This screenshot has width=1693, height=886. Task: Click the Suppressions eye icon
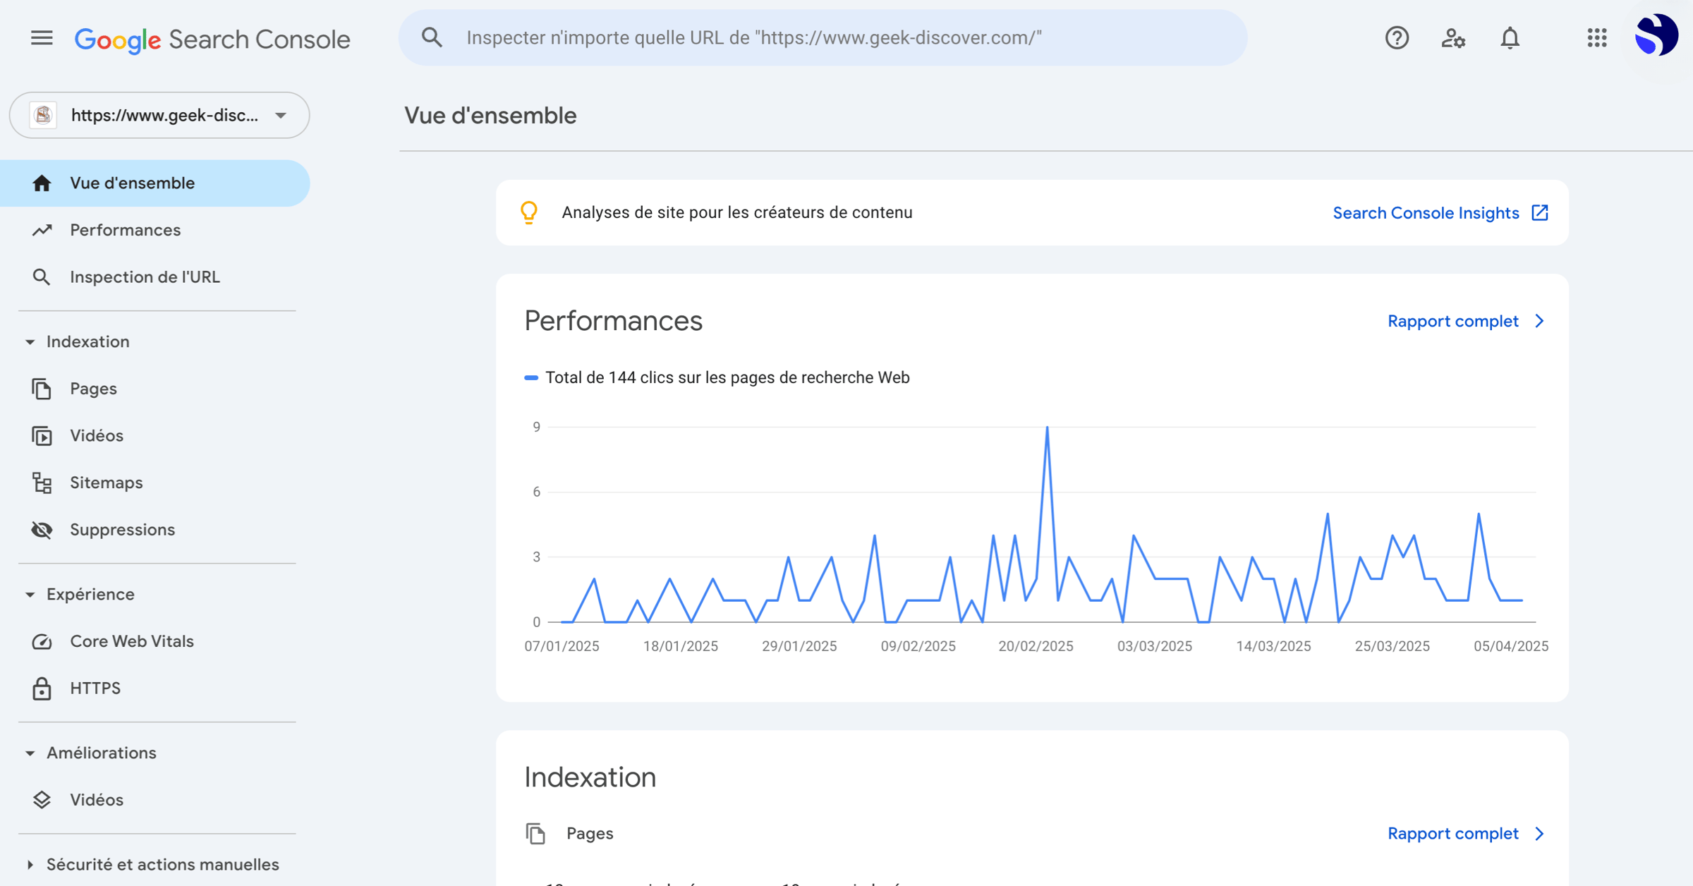tap(42, 529)
